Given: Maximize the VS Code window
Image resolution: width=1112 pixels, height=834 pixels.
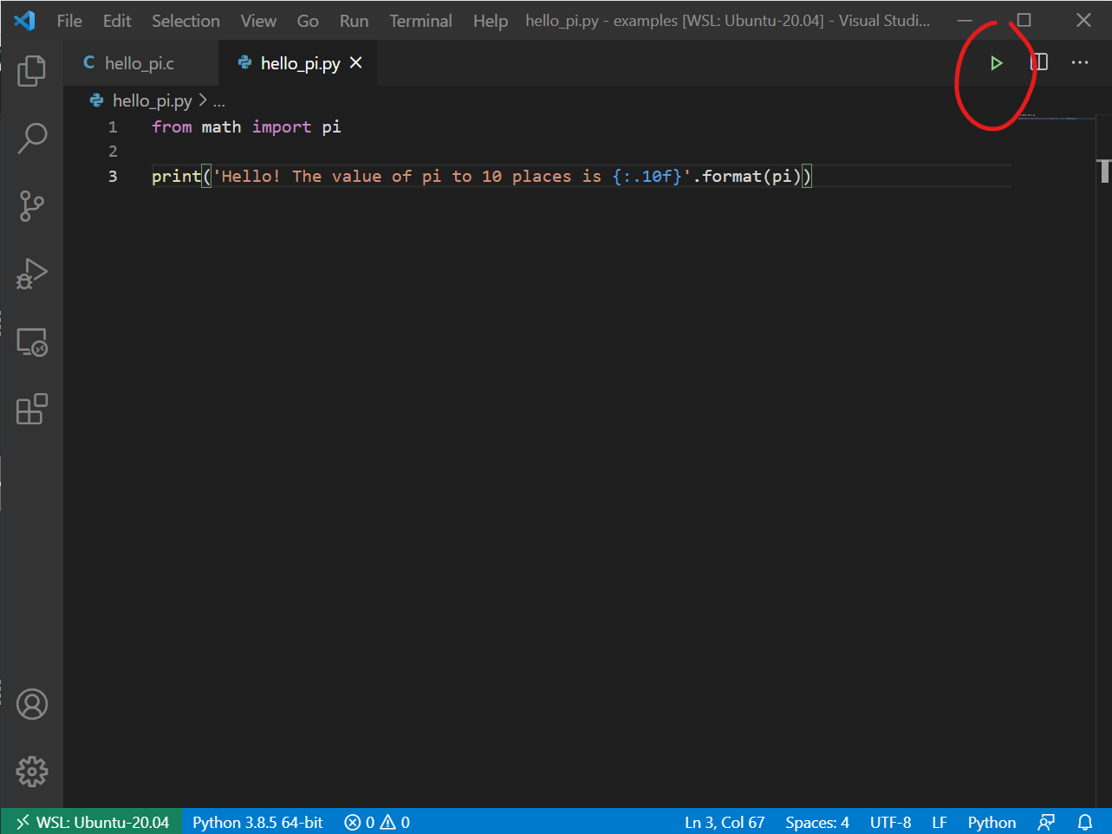Looking at the screenshot, I should tap(1024, 20).
